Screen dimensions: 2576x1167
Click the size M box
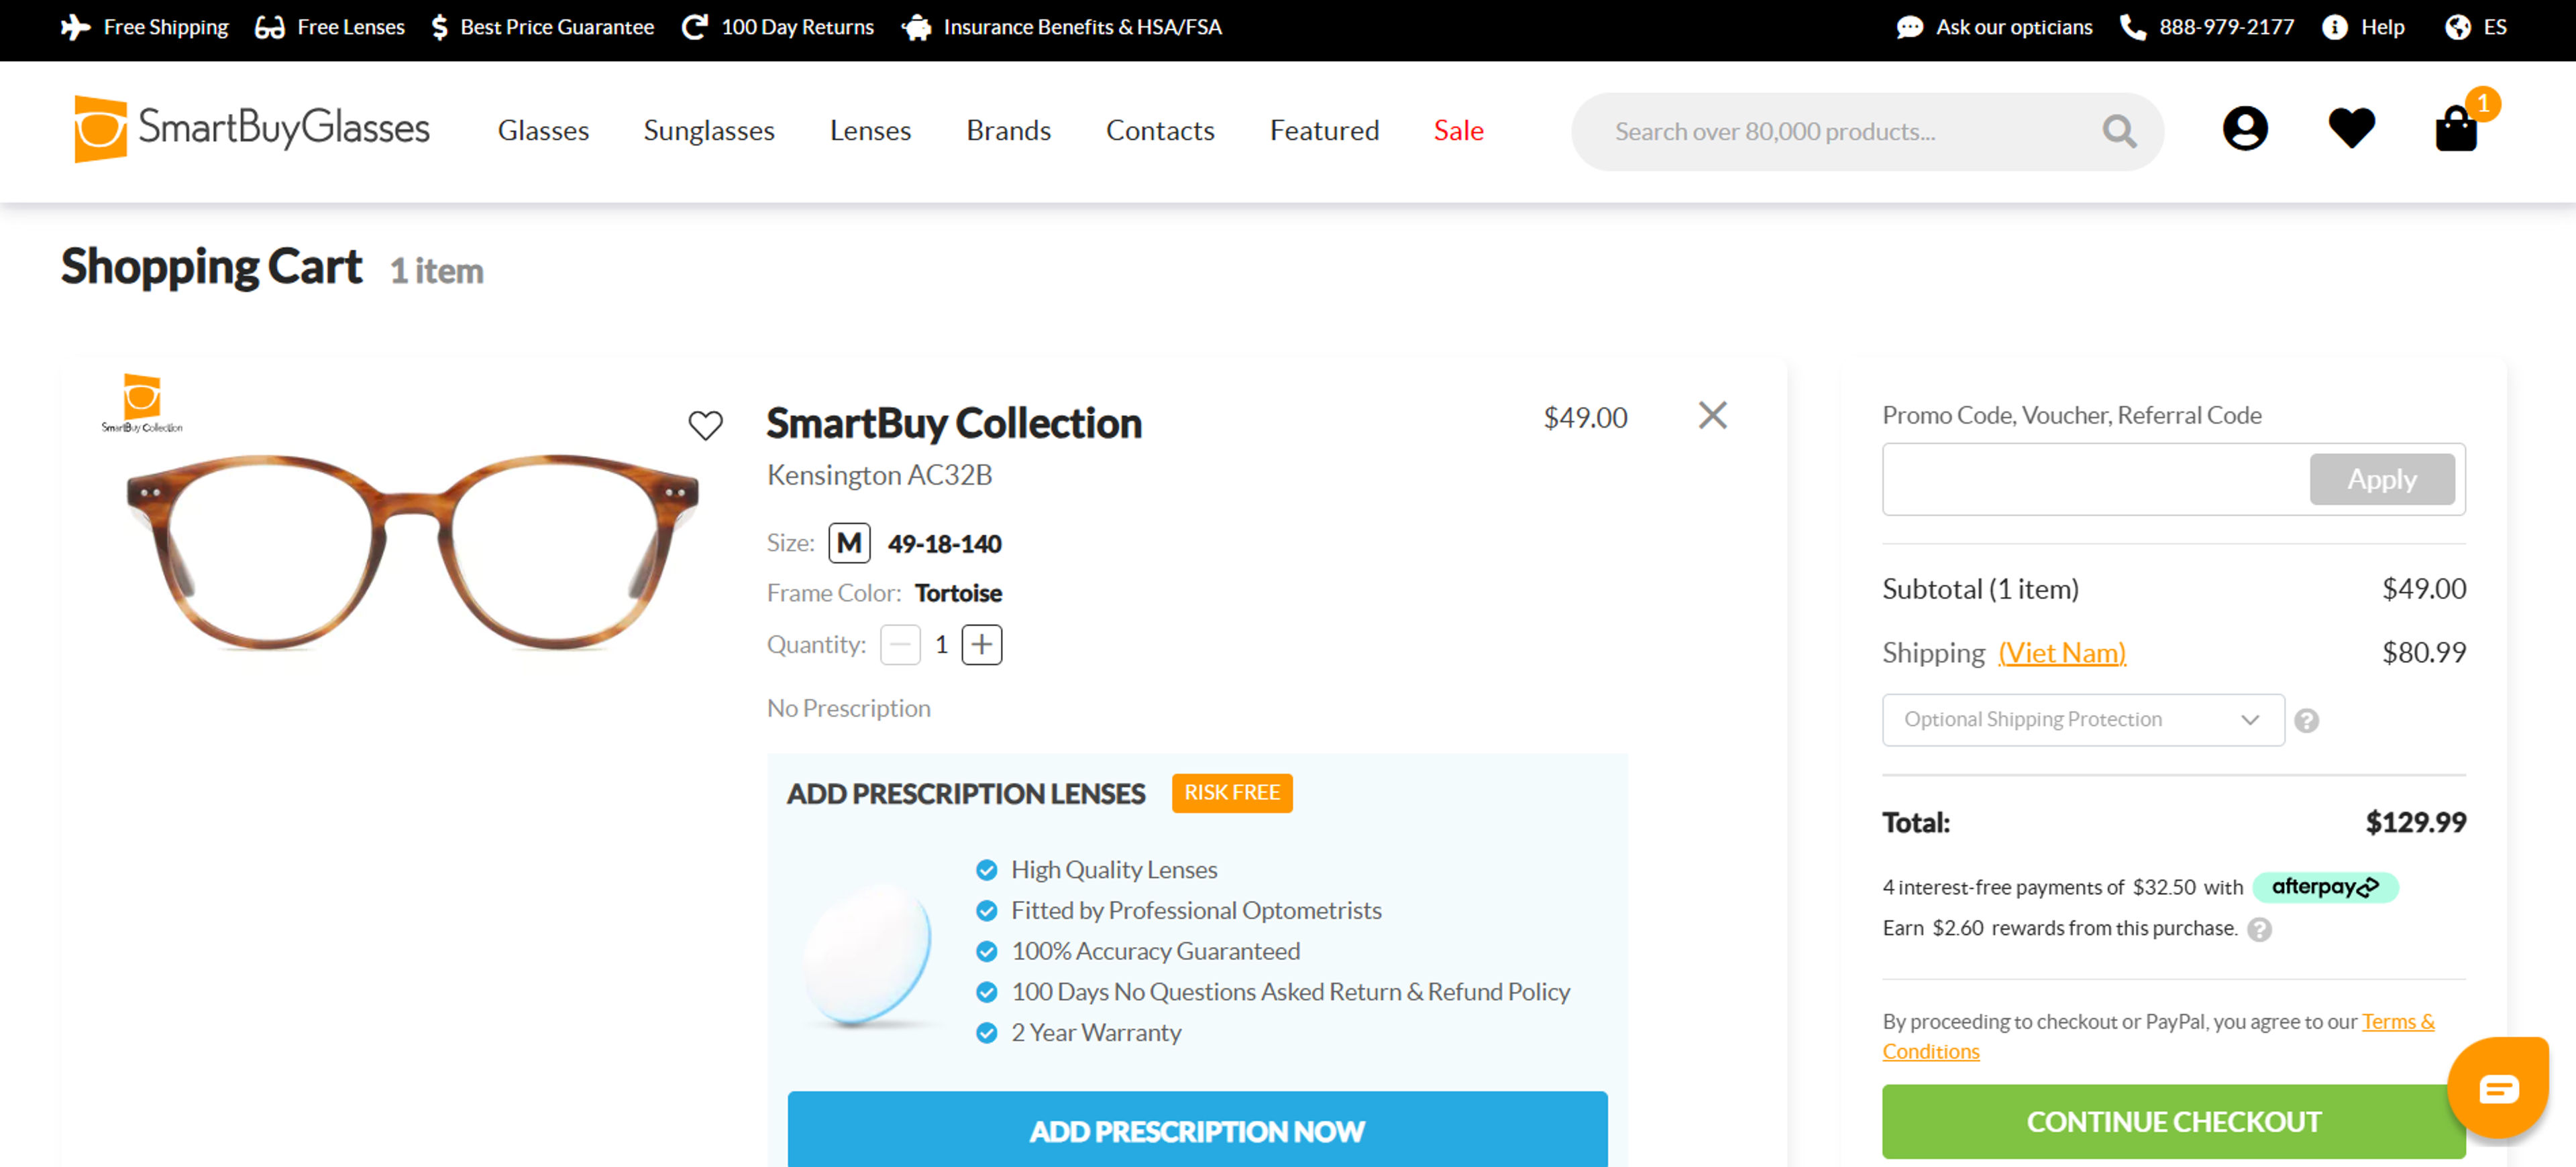849,544
